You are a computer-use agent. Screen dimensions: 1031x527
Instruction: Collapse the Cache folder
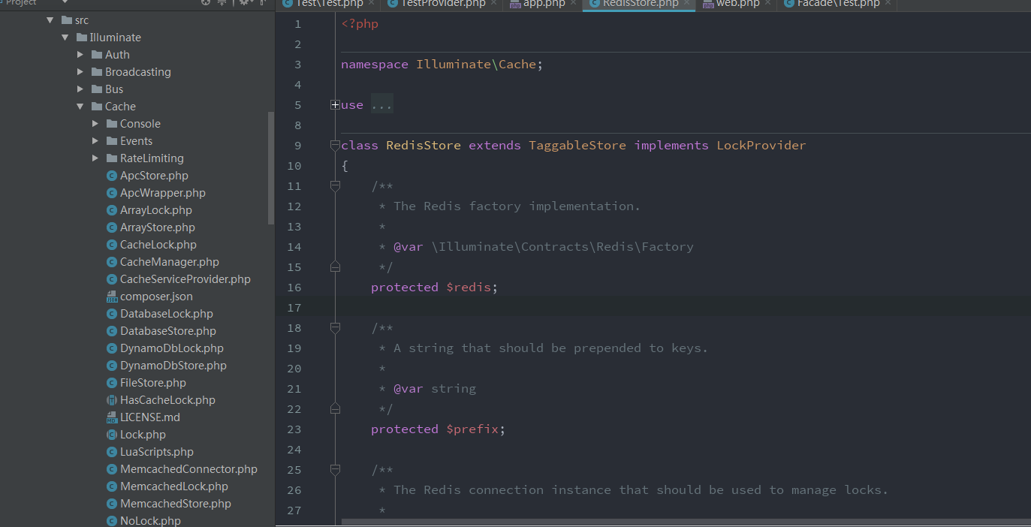click(x=80, y=107)
